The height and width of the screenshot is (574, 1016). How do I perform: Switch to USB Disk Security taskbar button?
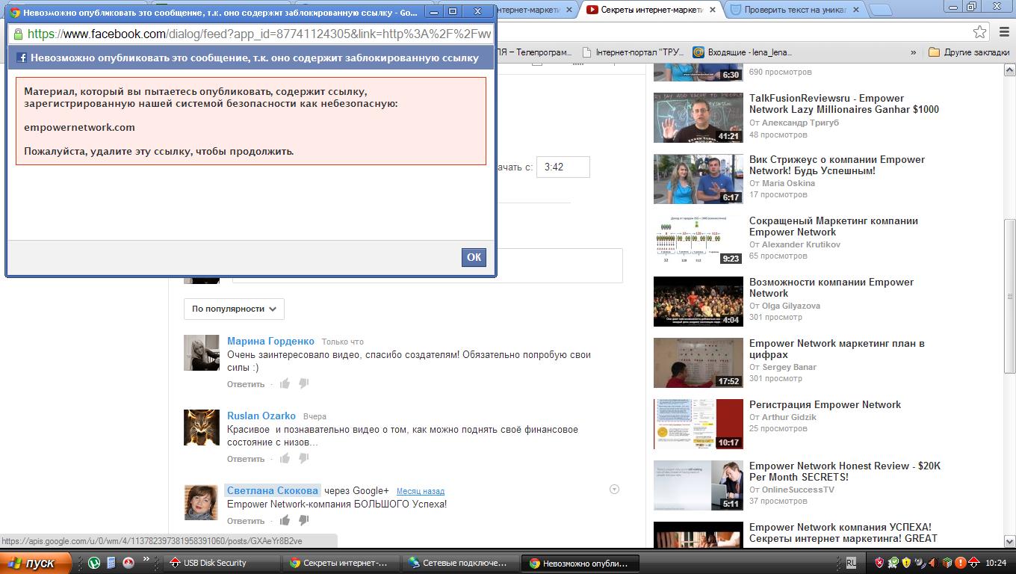(x=223, y=563)
